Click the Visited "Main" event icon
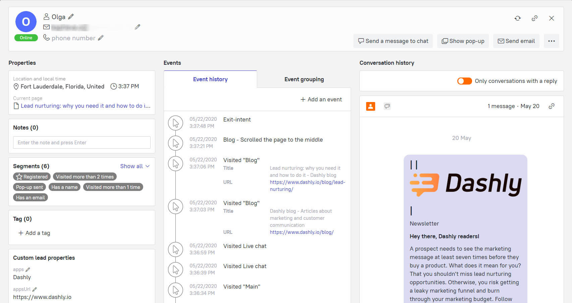 (x=175, y=290)
